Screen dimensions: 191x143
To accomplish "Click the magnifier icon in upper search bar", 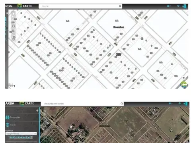I will 120,6.
